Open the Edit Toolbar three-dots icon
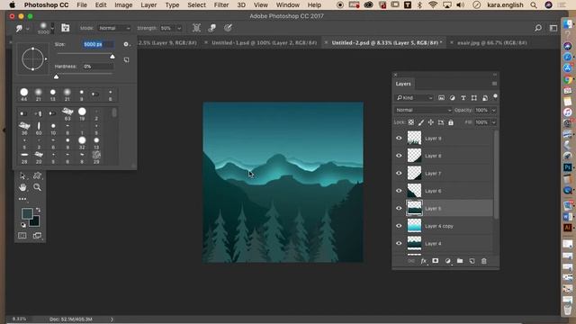Viewport: 576px width, 324px height. coord(22,199)
